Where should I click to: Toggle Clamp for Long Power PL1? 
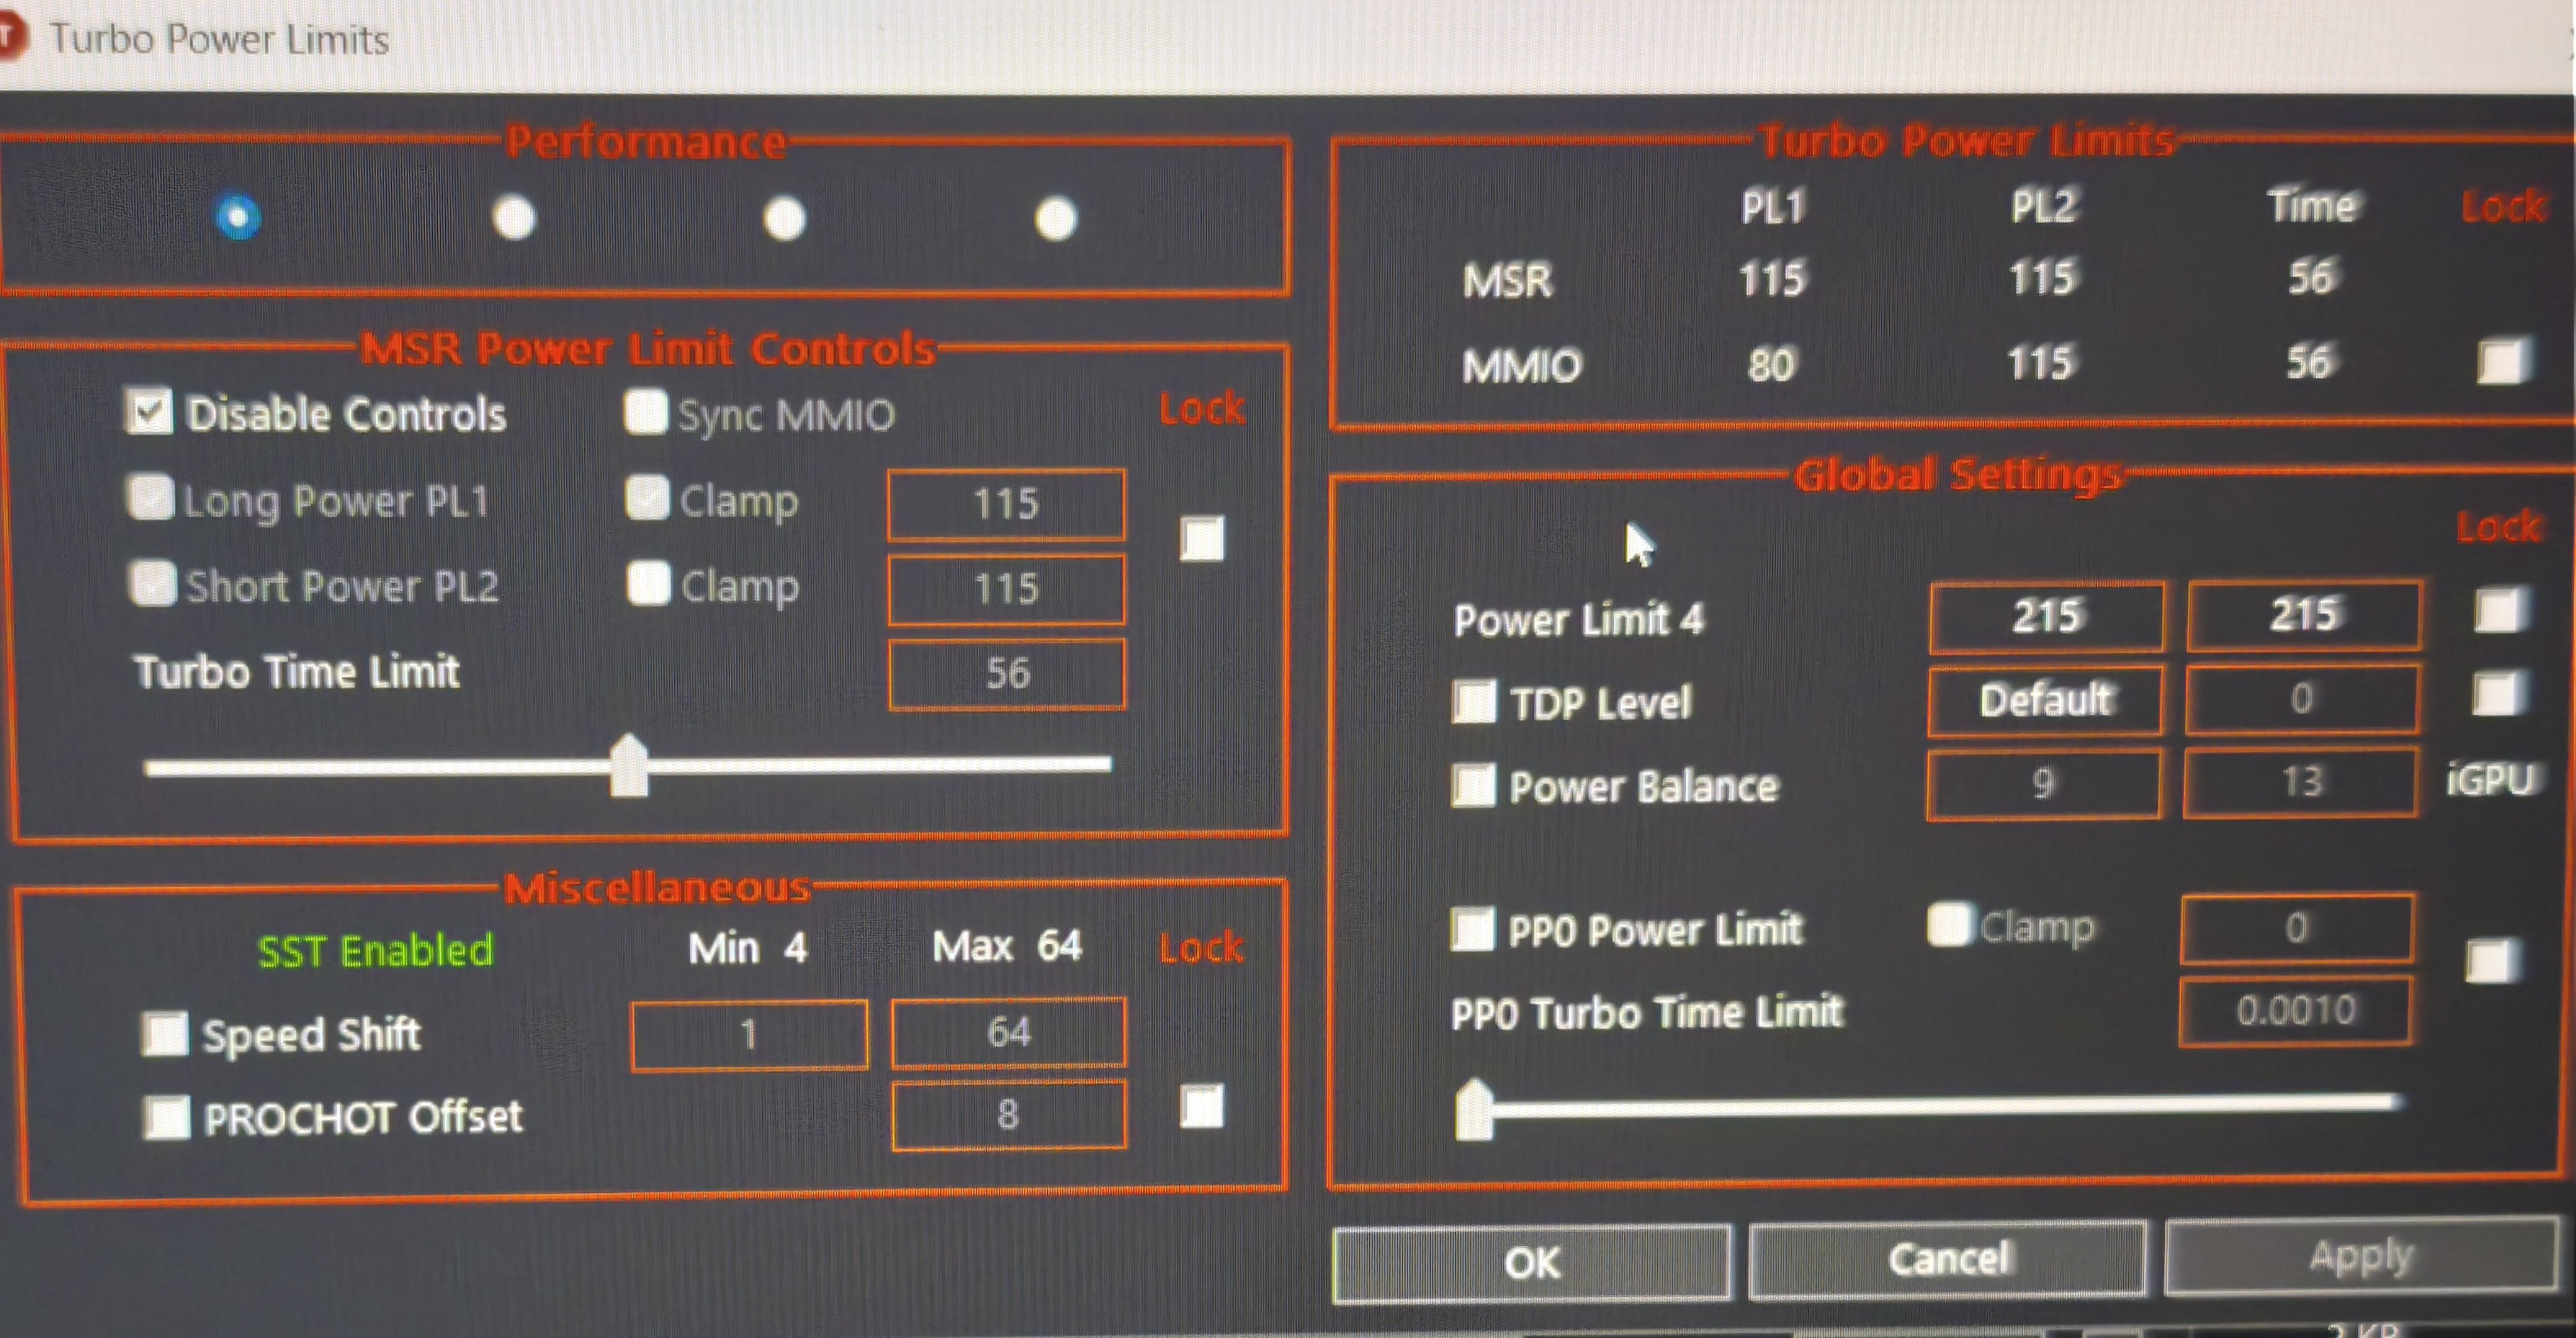point(647,498)
